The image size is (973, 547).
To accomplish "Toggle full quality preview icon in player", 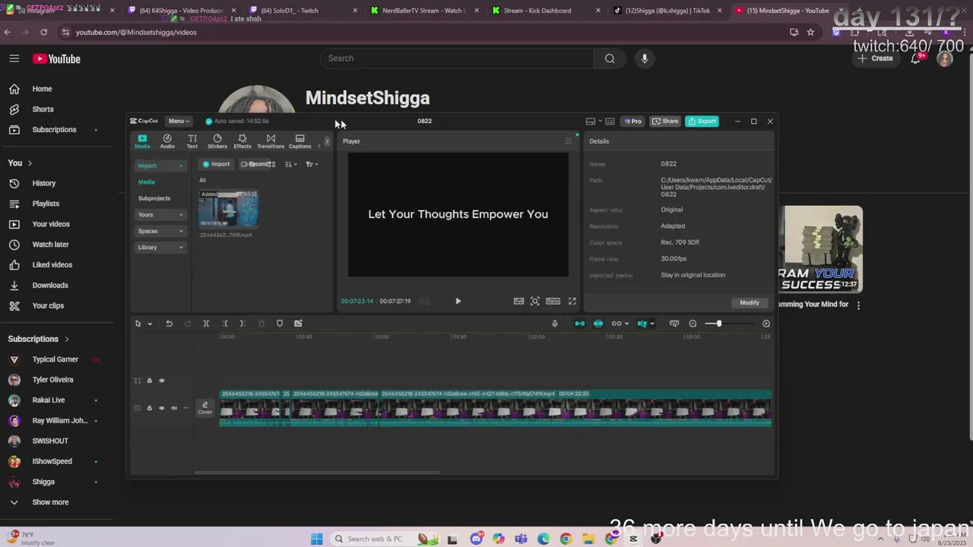I will tap(518, 301).
